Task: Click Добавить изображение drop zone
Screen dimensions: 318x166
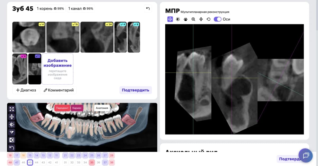Action: 58,69
